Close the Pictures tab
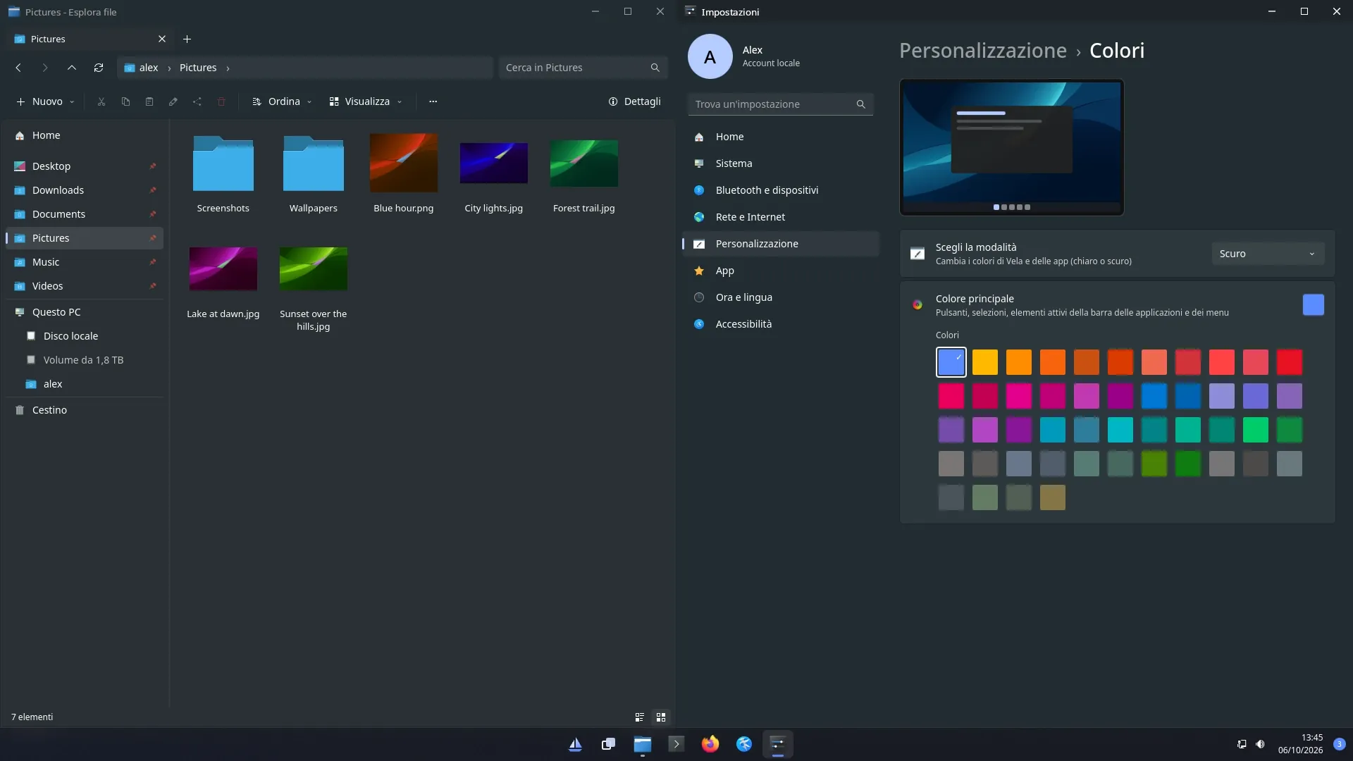The height and width of the screenshot is (761, 1353). click(162, 39)
